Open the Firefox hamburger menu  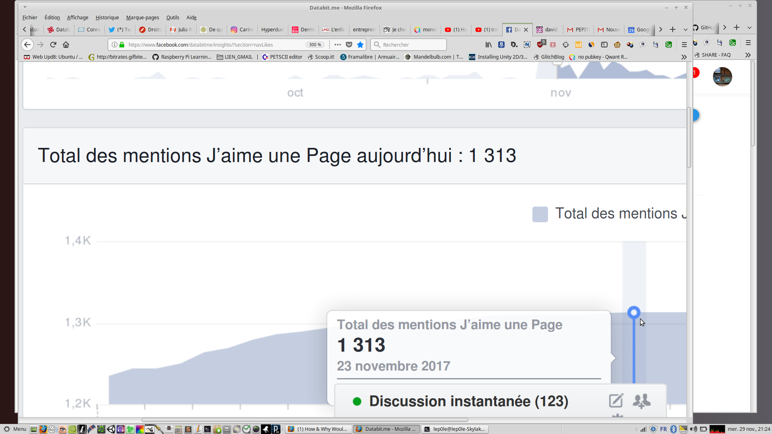(x=684, y=45)
